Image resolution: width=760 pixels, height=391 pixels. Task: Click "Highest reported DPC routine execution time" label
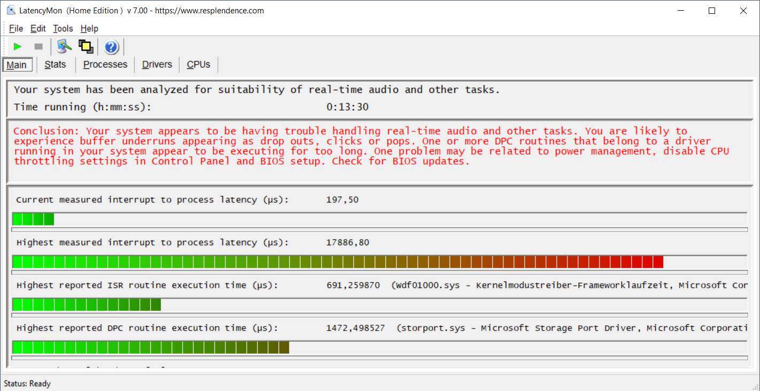pyautogui.click(x=148, y=328)
